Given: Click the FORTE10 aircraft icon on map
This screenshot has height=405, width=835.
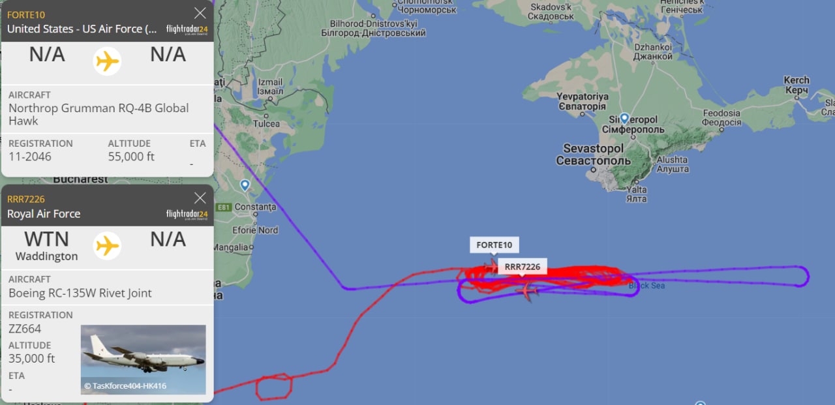Looking at the screenshot, I should pos(491,265).
